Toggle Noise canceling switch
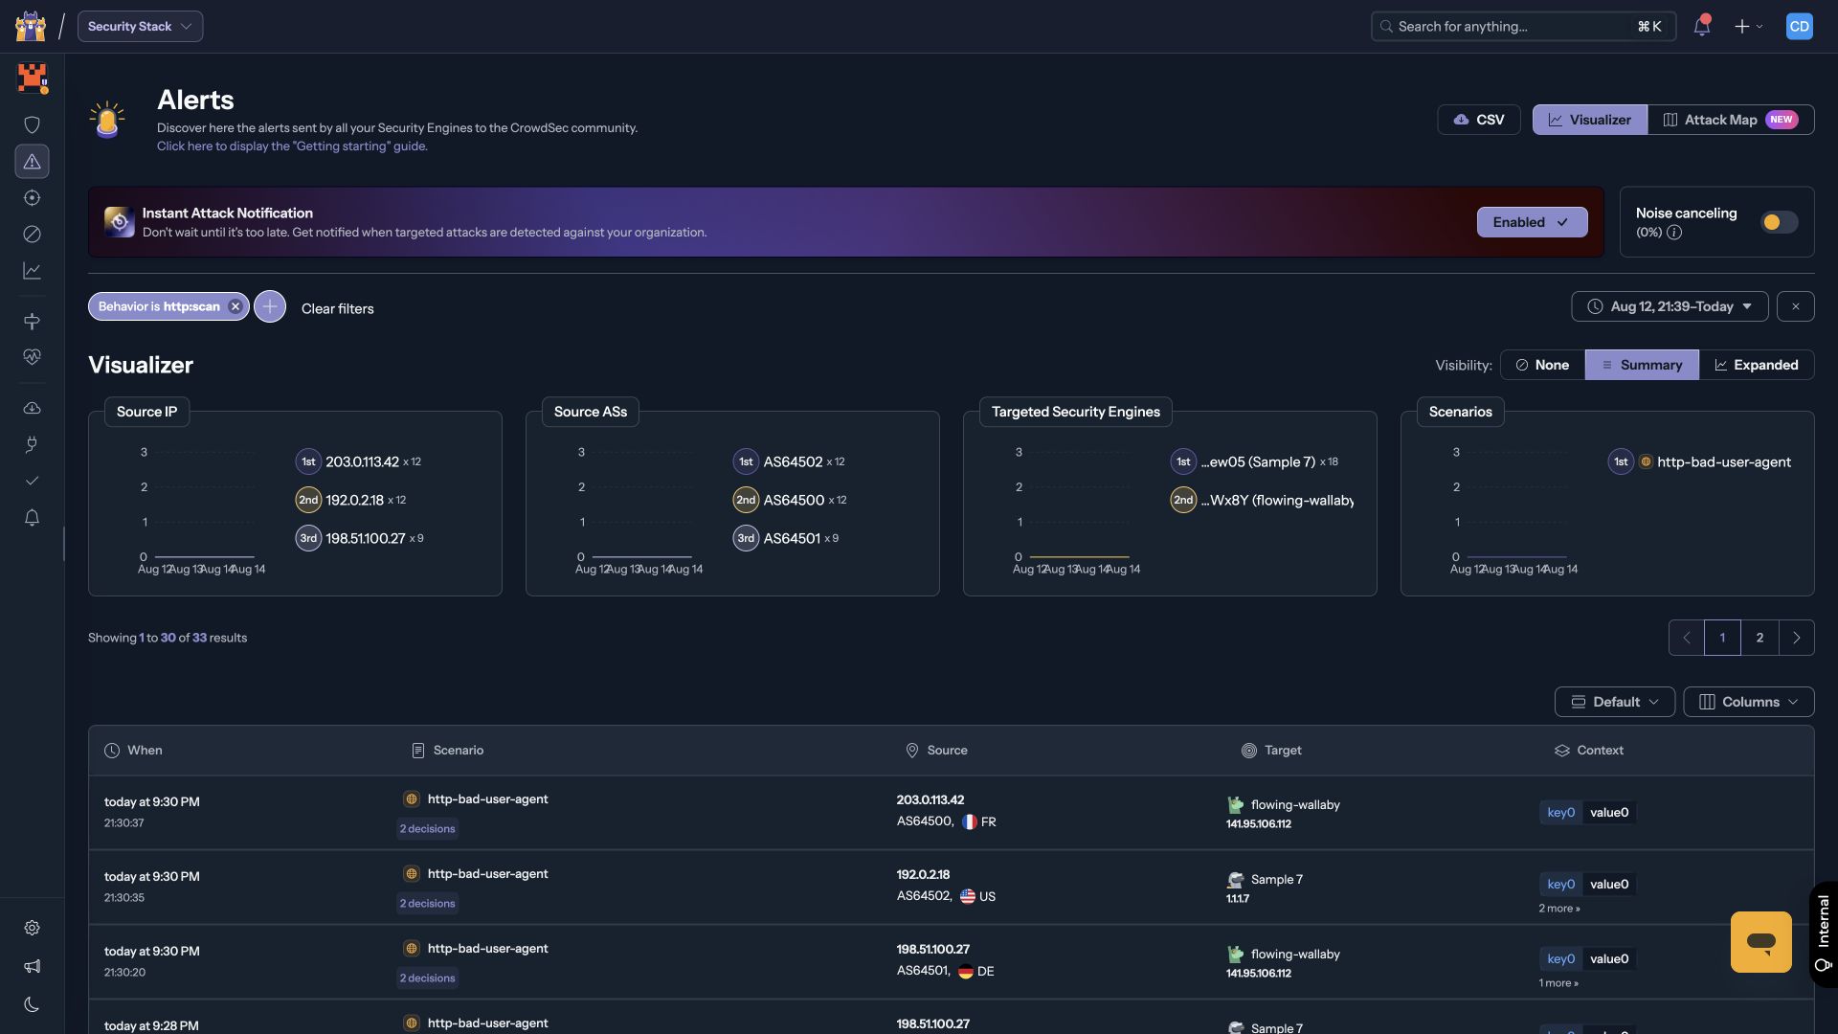The height and width of the screenshot is (1034, 1838). pyautogui.click(x=1779, y=222)
